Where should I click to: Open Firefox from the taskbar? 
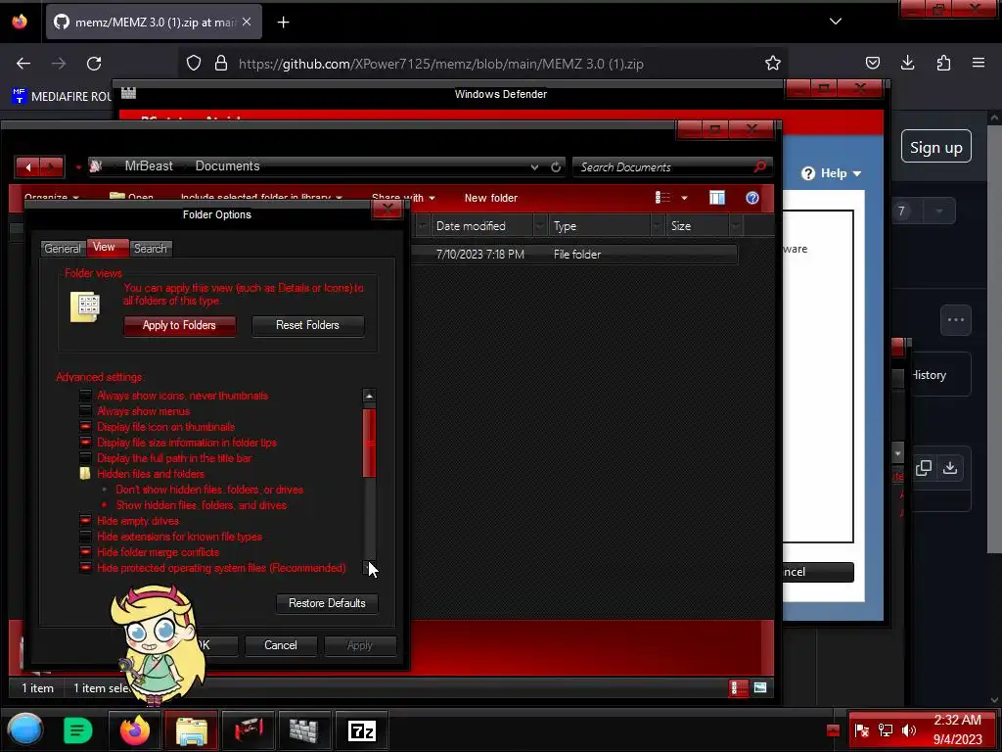click(x=135, y=730)
